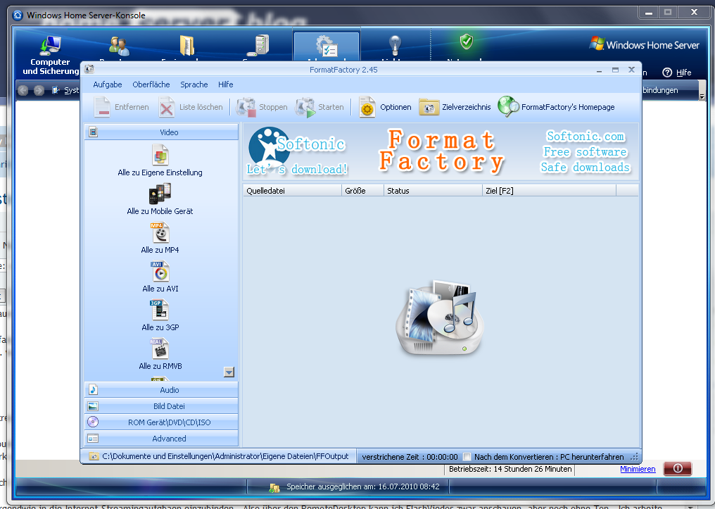The image size is (715, 509).
Task: Click the Entfernen toolbar icon
Action: (x=101, y=107)
